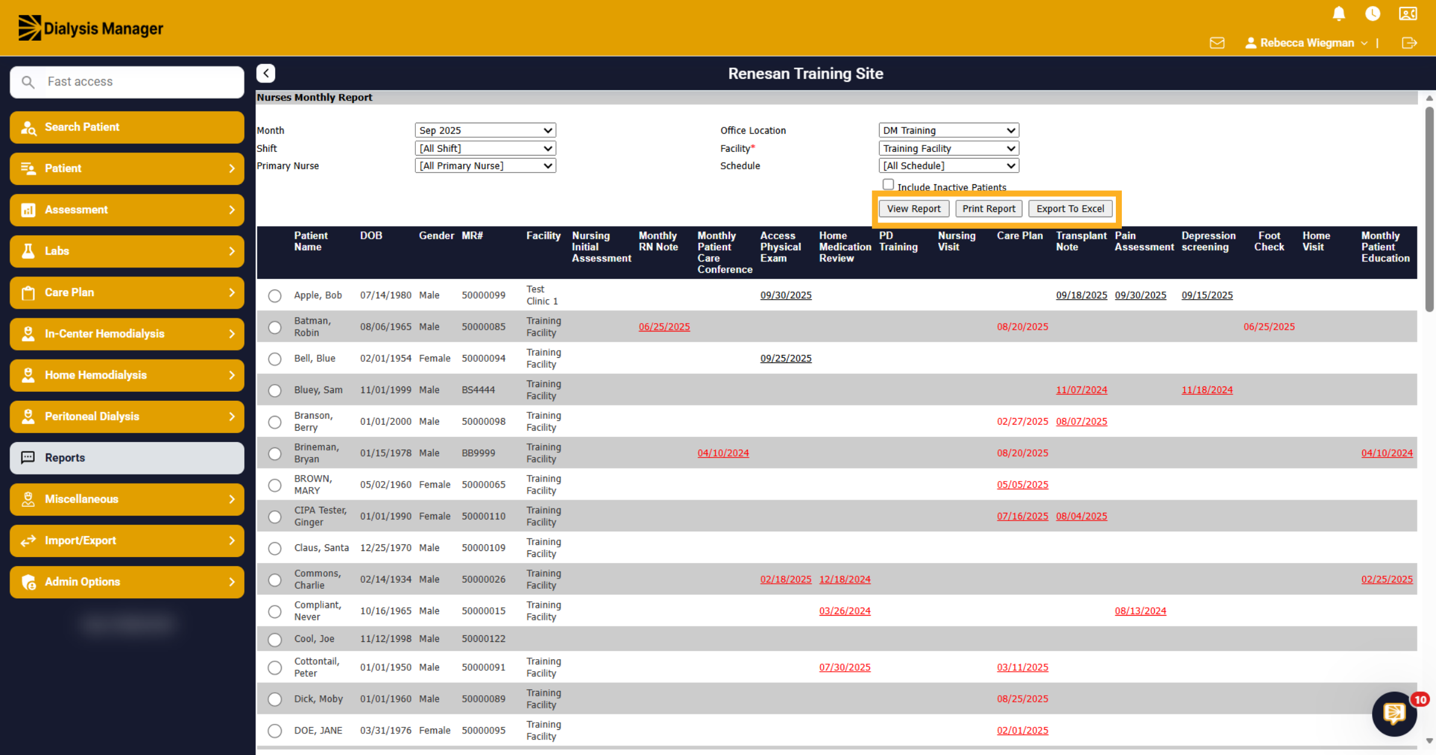Open the Schedule dropdown
The height and width of the screenshot is (755, 1436).
tap(949, 166)
